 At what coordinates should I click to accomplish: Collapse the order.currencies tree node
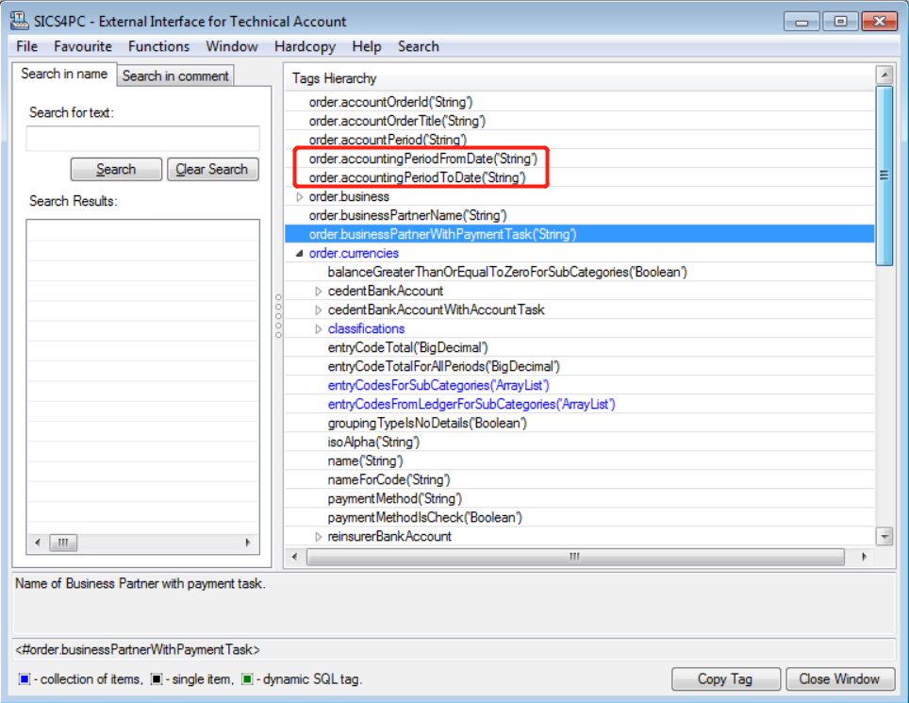(x=300, y=253)
